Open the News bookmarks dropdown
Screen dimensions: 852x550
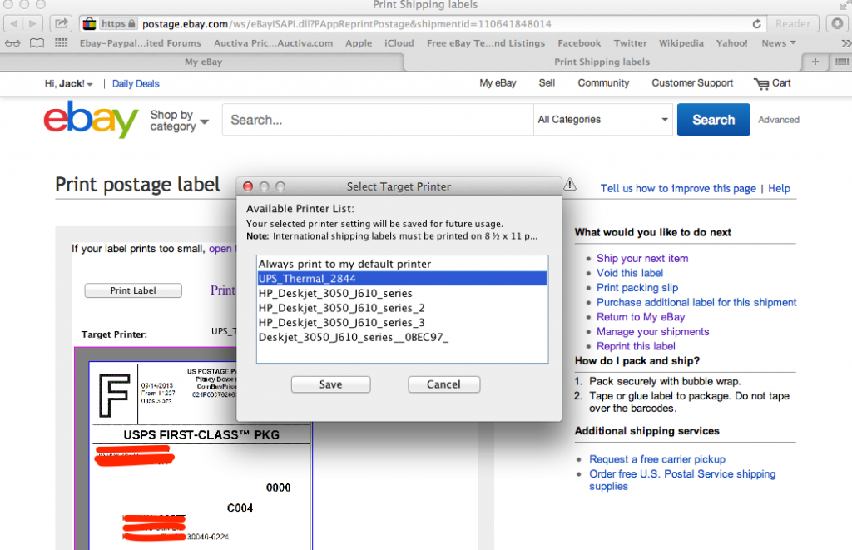(x=778, y=43)
